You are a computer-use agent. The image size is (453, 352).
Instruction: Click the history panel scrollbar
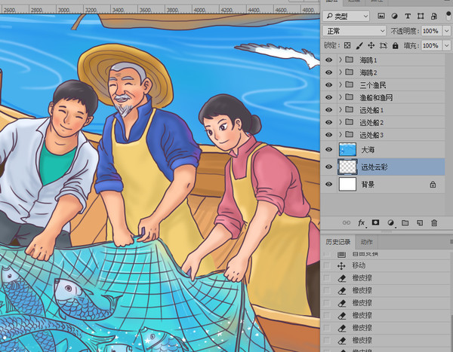point(451,333)
